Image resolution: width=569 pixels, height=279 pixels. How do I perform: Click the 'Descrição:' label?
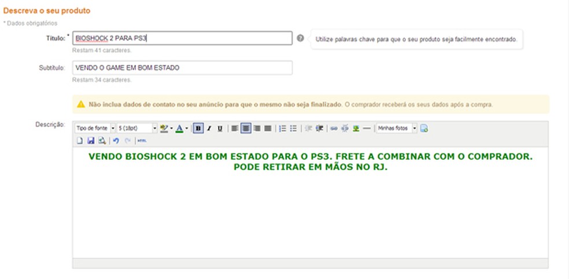tap(50, 124)
